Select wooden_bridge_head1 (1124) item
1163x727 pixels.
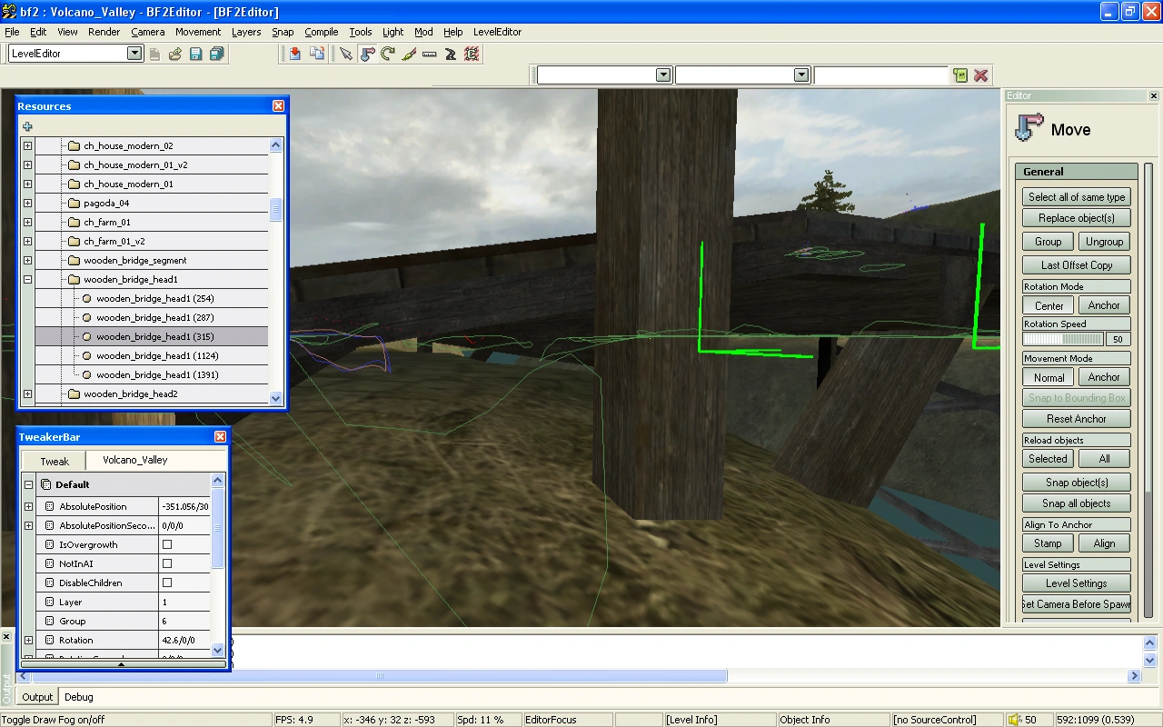pos(157,355)
